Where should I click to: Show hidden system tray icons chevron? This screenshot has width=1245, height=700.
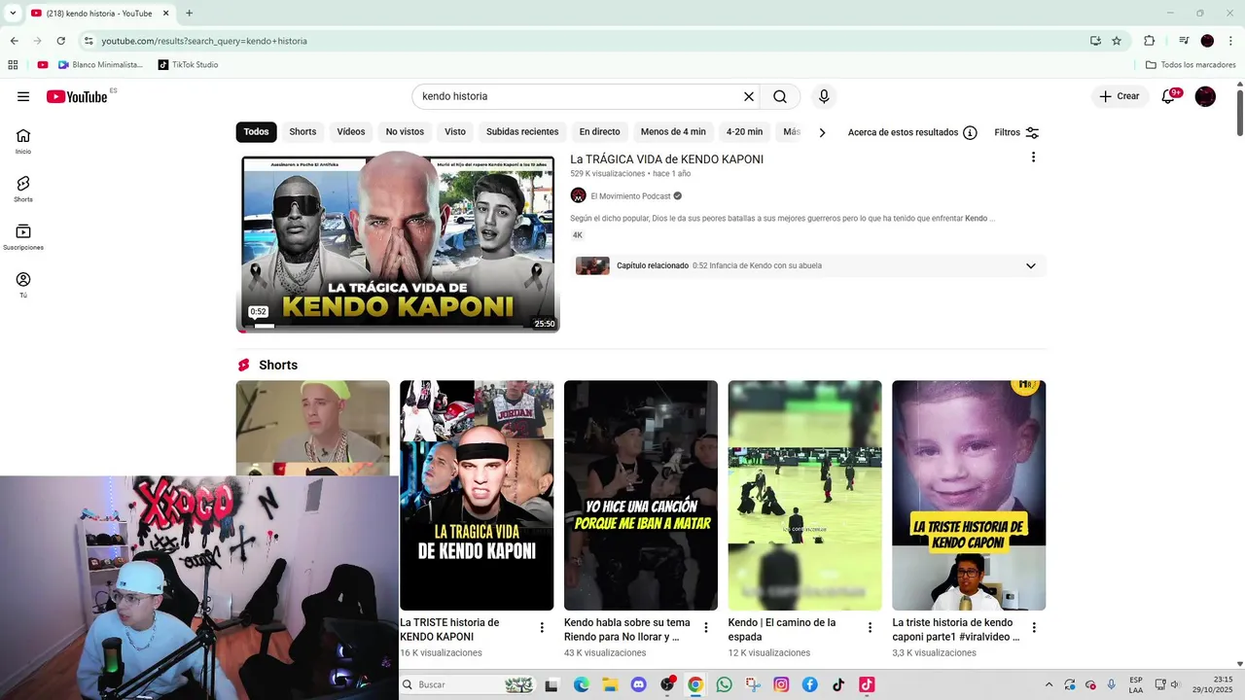click(1049, 684)
